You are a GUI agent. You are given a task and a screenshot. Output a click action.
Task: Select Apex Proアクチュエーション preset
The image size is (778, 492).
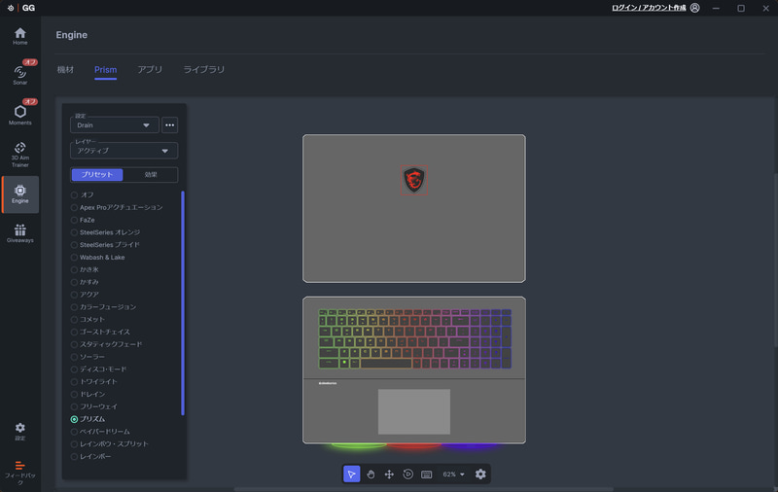click(117, 207)
